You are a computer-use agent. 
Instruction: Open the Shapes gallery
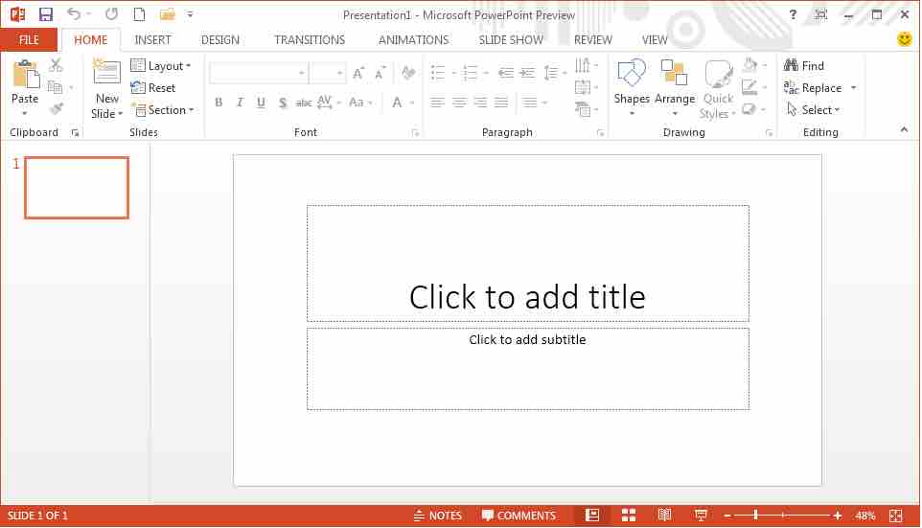[632, 75]
